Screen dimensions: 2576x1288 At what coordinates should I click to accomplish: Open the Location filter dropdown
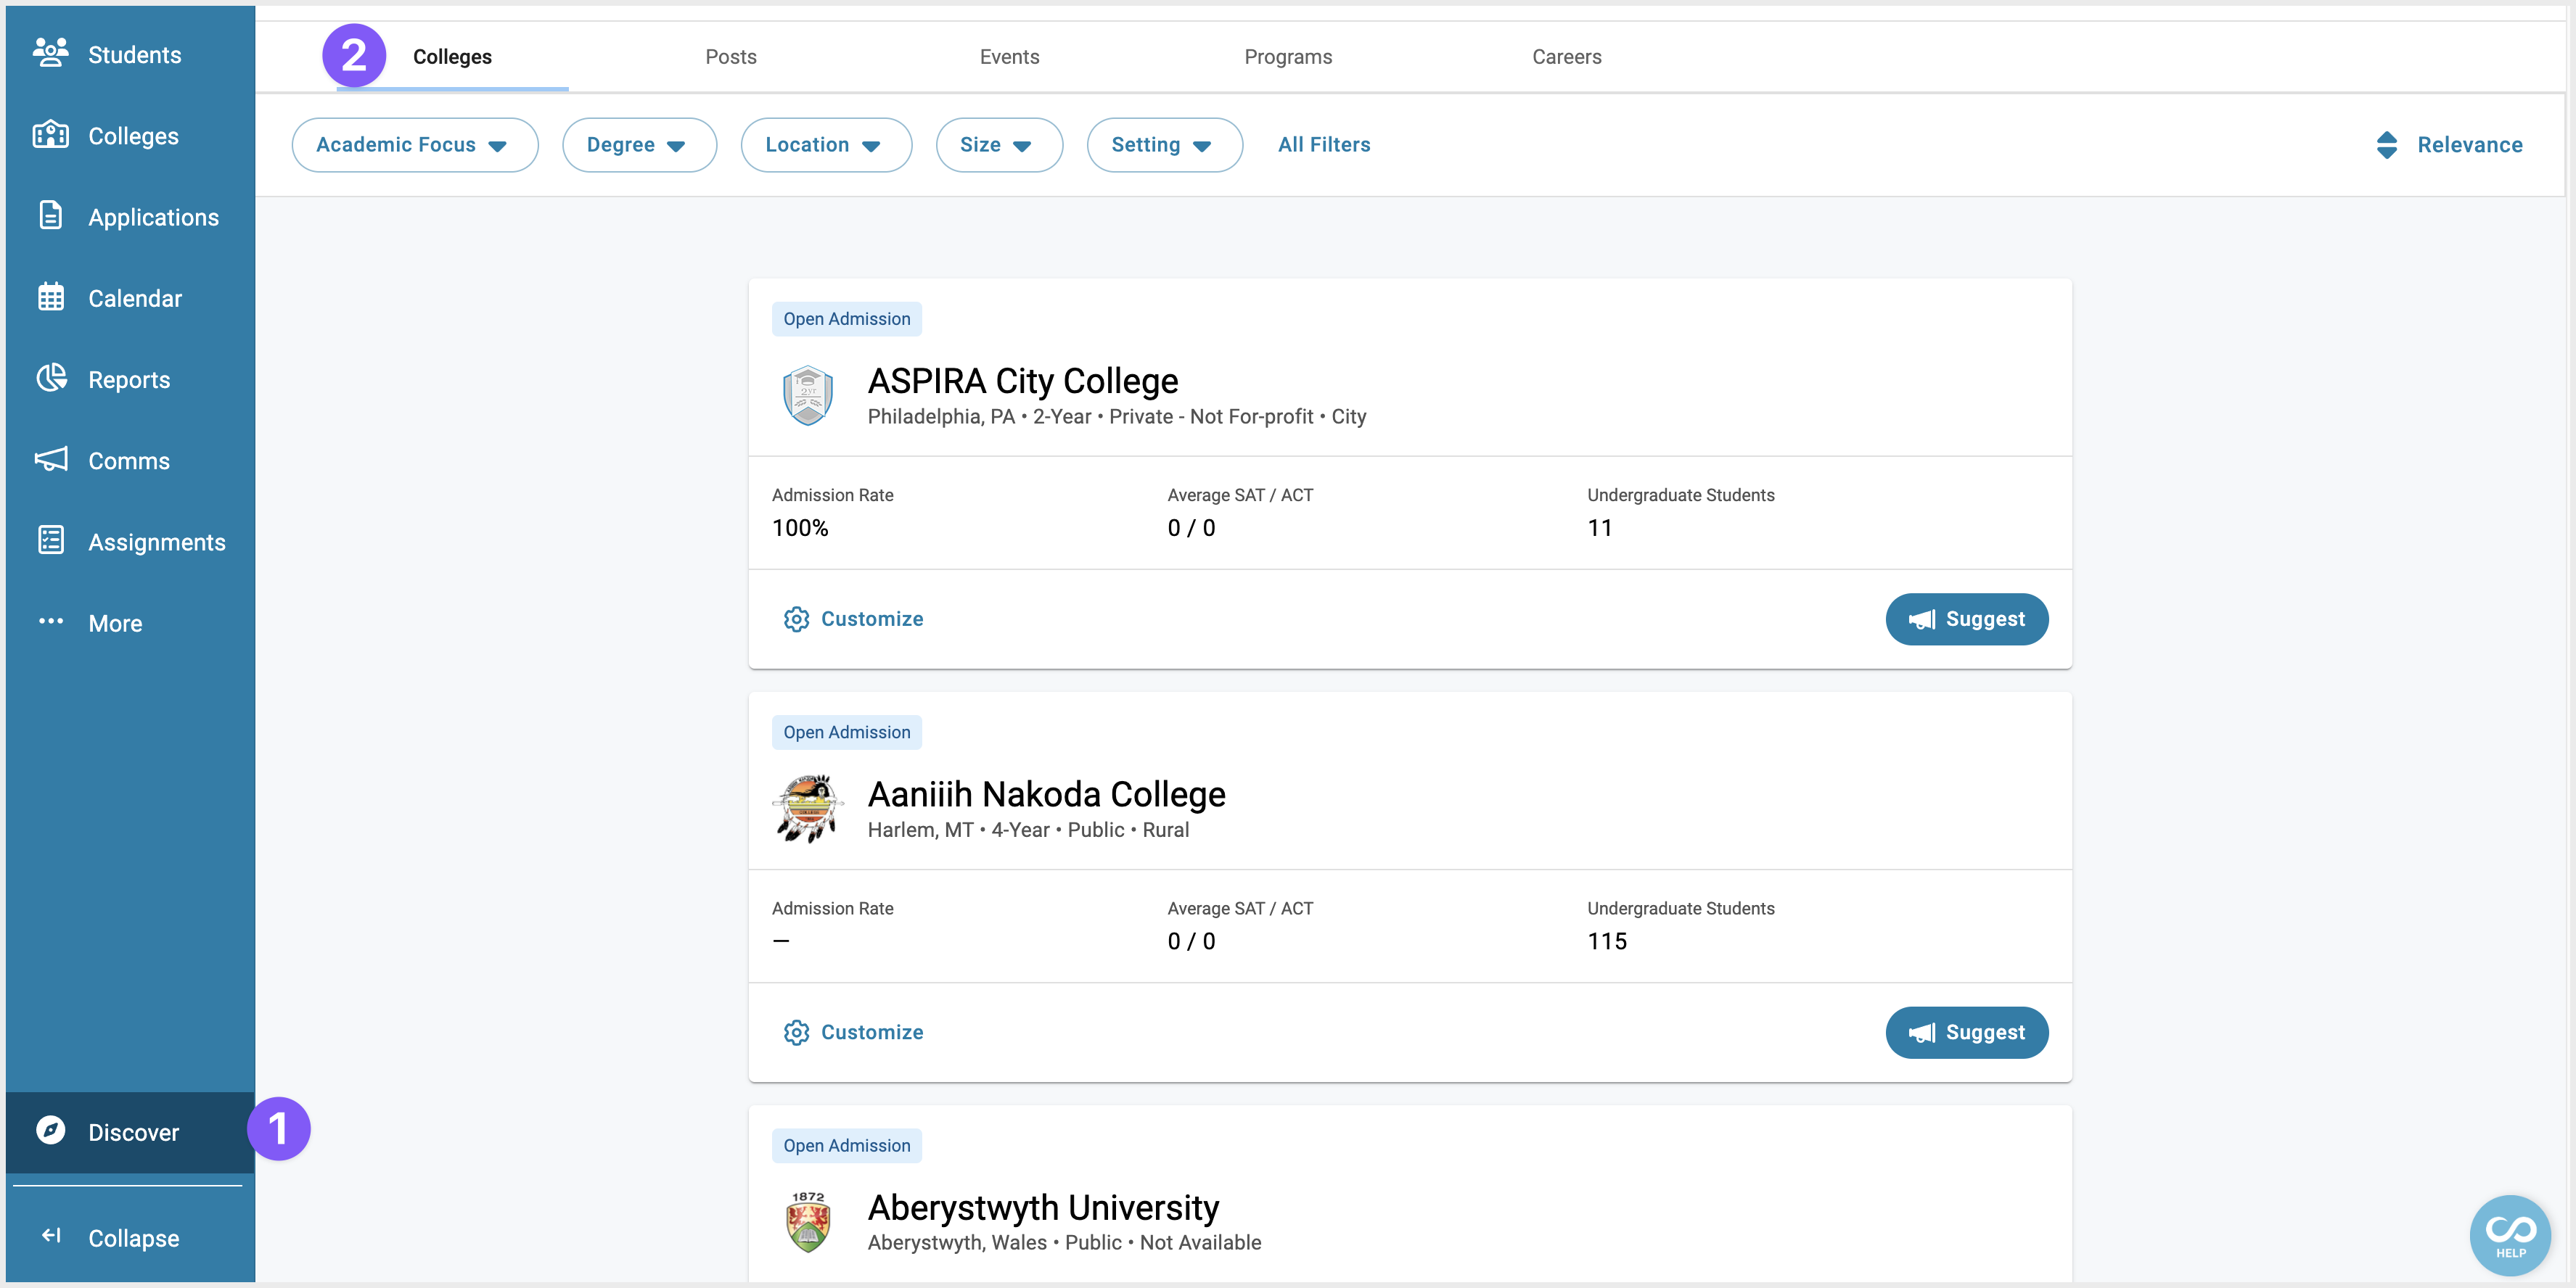click(826, 145)
